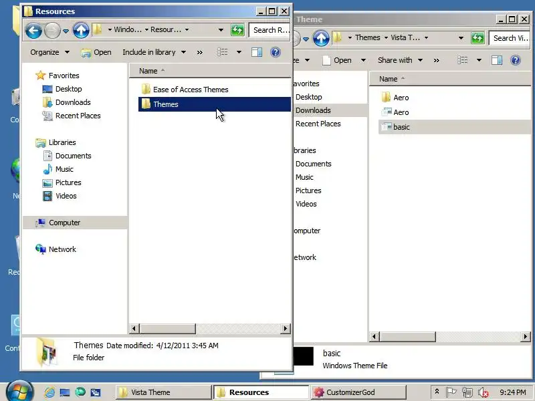Switch to CustomizerGod taskbar button
This screenshot has height=401, width=535.
click(358, 392)
